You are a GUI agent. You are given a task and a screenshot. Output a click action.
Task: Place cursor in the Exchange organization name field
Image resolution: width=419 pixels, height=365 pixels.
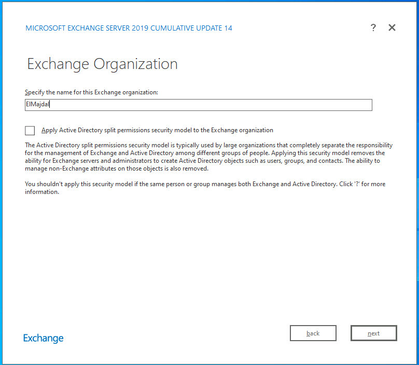click(x=199, y=105)
